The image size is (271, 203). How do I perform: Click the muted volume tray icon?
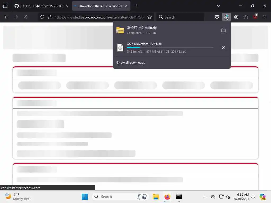[x=228, y=197]
